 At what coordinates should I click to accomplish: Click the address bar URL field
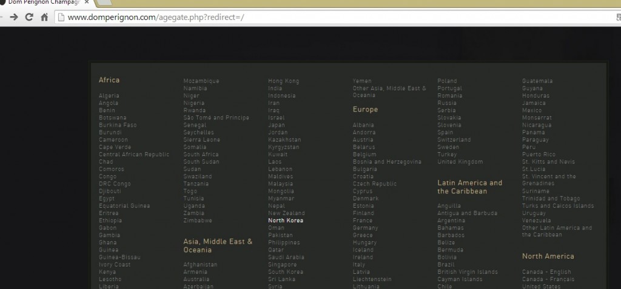337,17
